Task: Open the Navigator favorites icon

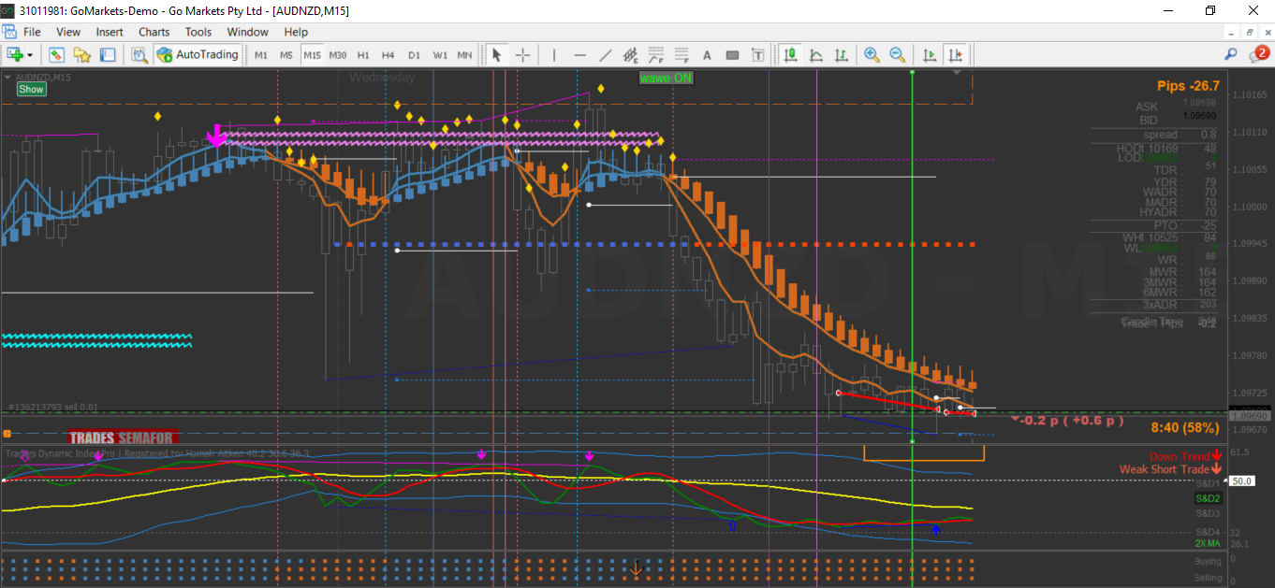Action: click(x=81, y=55)
